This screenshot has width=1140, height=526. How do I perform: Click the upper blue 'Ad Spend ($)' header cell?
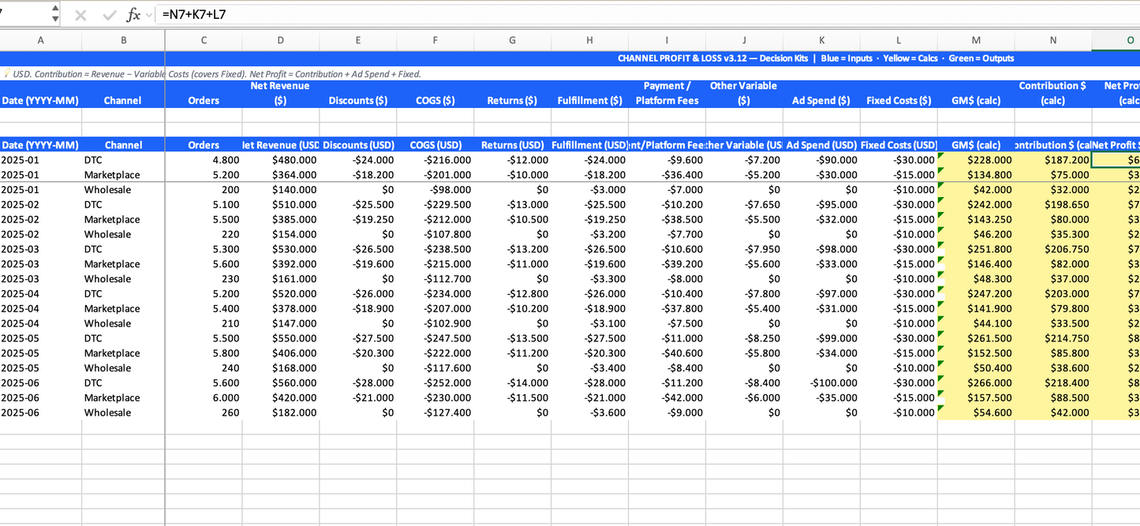(820, 100)
